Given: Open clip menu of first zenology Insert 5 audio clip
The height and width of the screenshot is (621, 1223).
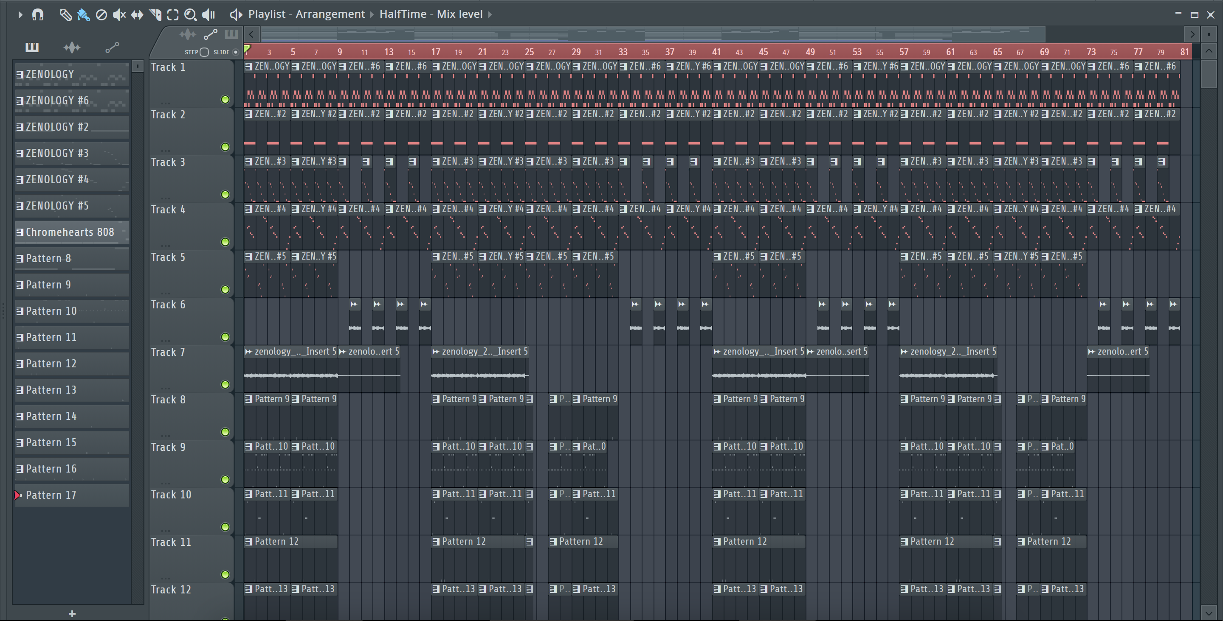Looking at the screenshot, I should coord(248,352).
